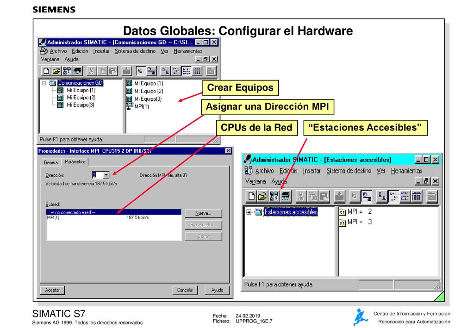Switch to Small Icons view in Comunicaciones GD
The width and height of the screenshot is (474, 328).
175,71
